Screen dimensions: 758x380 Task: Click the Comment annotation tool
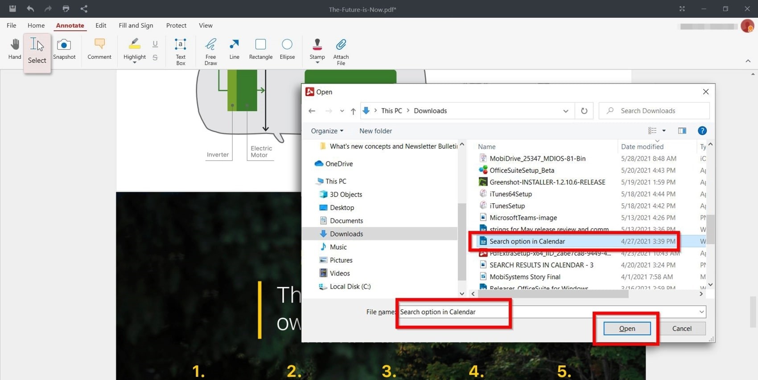(x=99, y=49)
